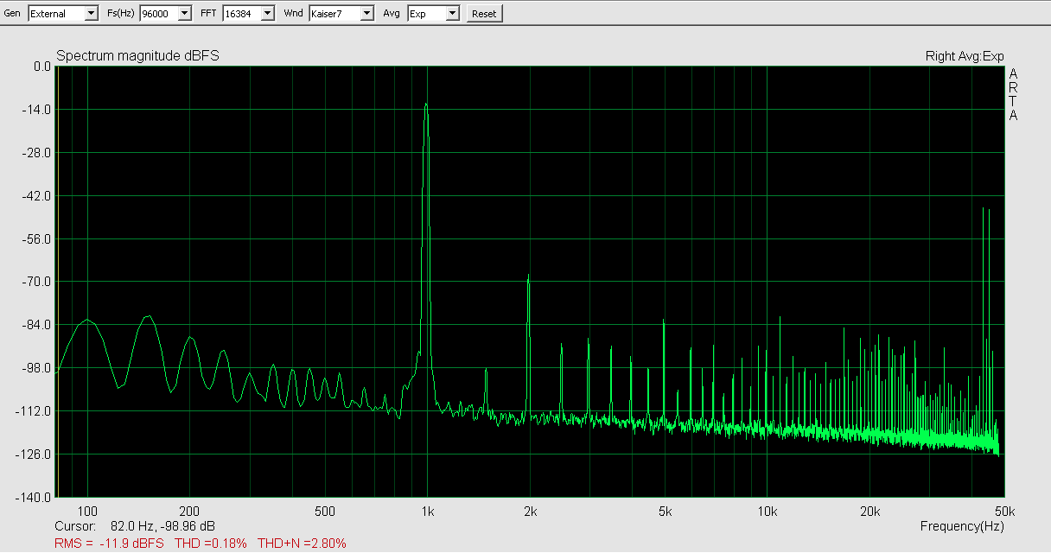Click the 'Spectrum magnitude dBFS' title
1051x553 pixels.
pos(138,56)
